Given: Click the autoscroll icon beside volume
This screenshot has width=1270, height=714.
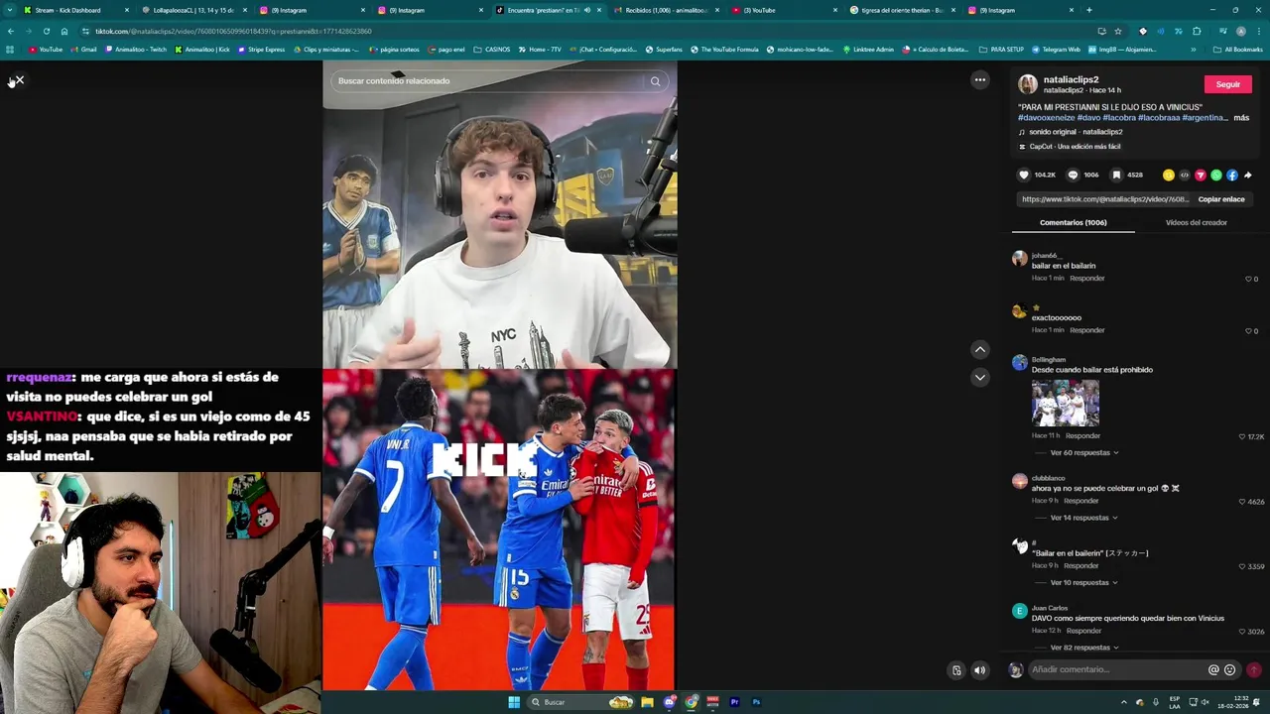Looking at the screenshot, I should pyautogui.click(x=956, y=670).
